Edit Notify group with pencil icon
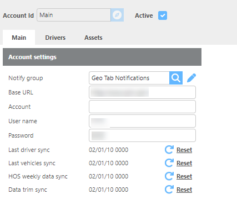This screenshot has height=205, width=237. 191,78
